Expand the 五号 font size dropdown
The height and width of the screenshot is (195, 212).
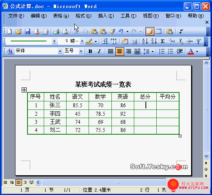81,51
